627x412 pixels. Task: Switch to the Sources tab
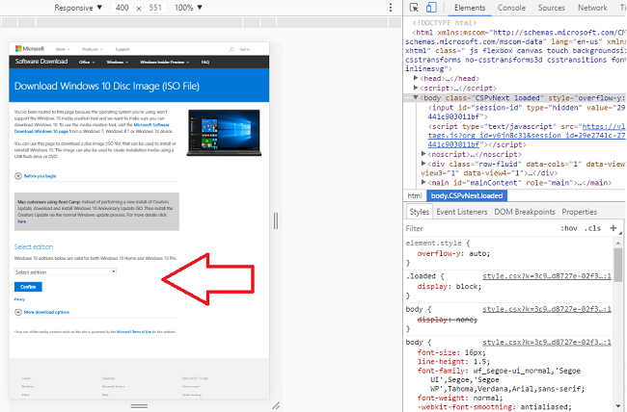[x=552, y=8]
